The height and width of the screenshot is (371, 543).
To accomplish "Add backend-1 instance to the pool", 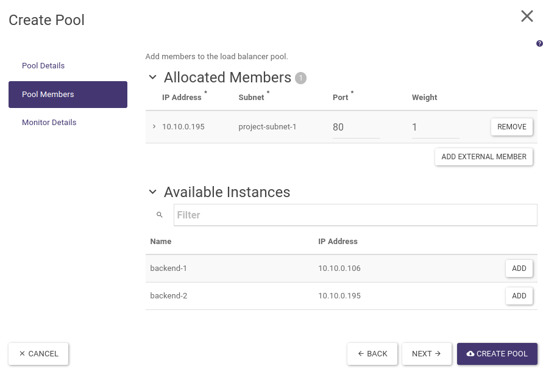I will pyautogui.click(x=519, y=268).
